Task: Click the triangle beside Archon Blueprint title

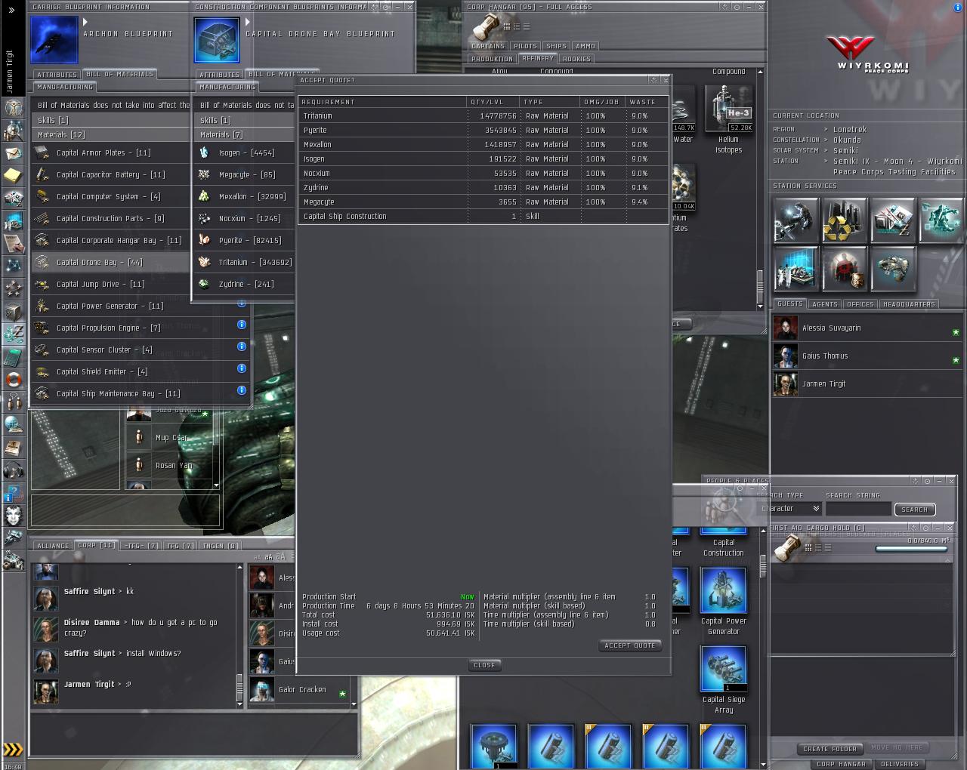Action: (x=85, y=22)
